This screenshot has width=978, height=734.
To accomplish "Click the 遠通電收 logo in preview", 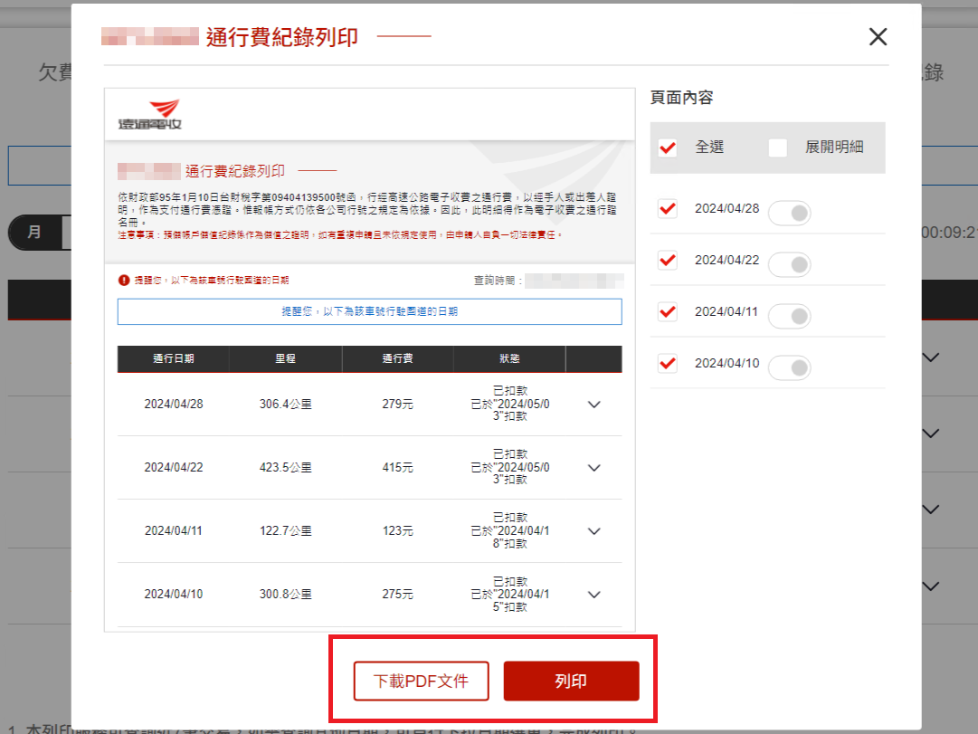I will pos(150,115).
